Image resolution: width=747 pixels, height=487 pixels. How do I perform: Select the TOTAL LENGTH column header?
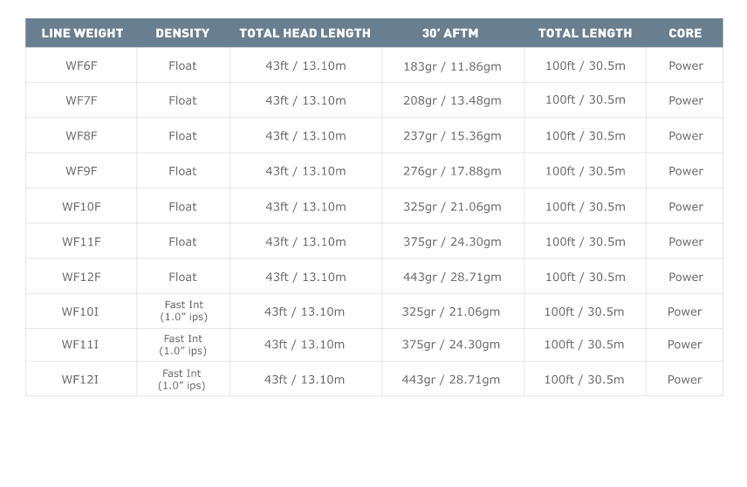pos(585,33)
